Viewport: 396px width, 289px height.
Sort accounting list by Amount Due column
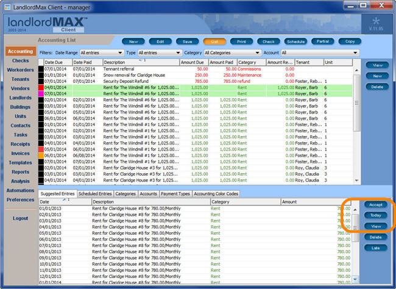pos(194,62)
